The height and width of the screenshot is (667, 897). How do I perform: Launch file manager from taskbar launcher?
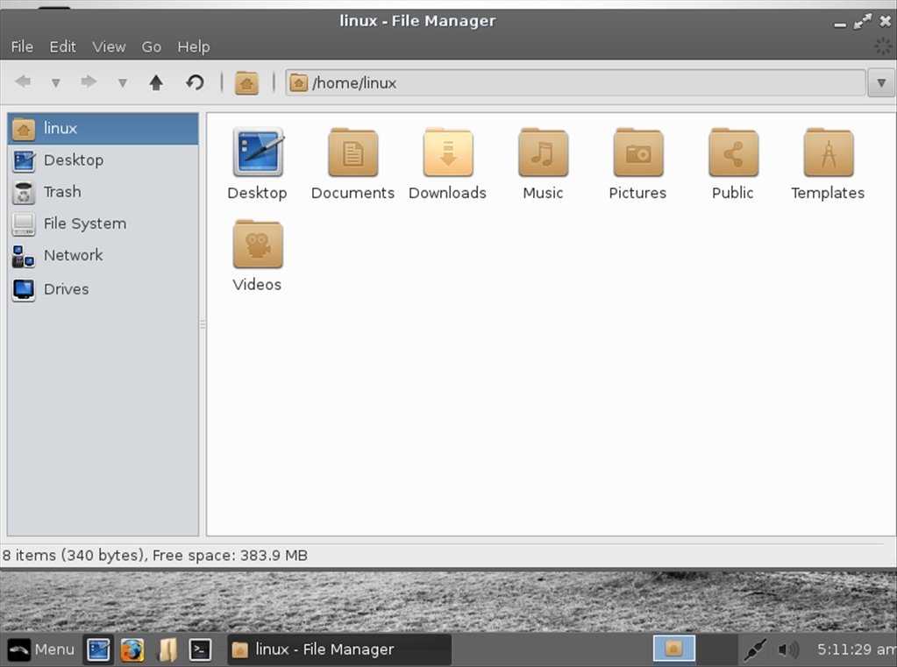167,649
